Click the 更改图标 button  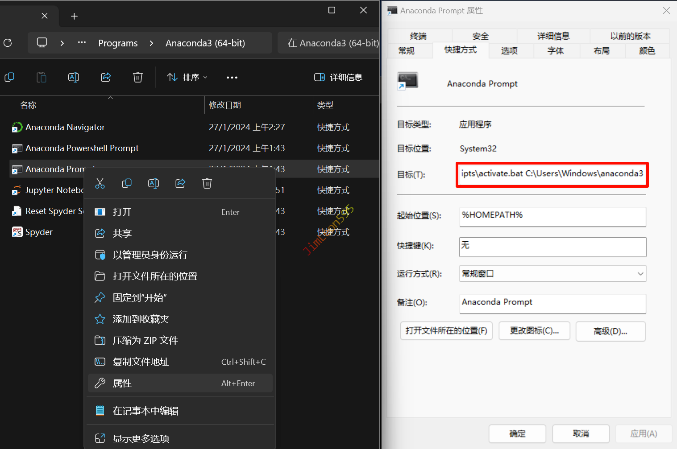coord(534,331)
